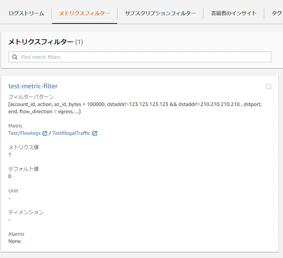Click the default value 0

pyautogui.click(x=10, y=176)
